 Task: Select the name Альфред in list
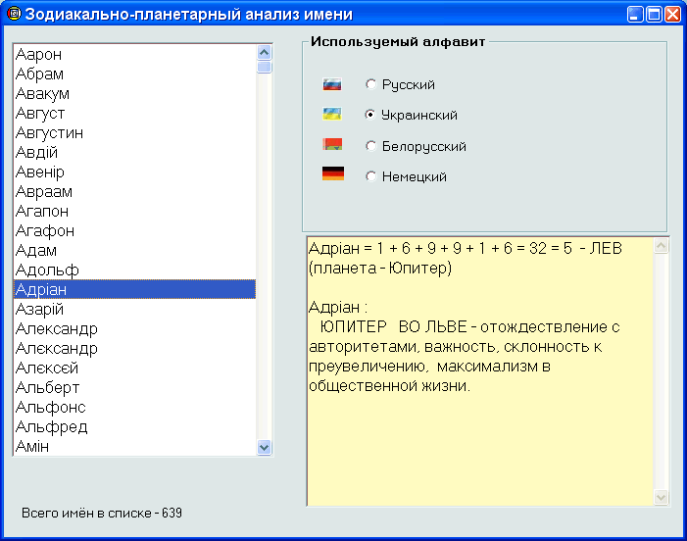click(x=134, y=426)
